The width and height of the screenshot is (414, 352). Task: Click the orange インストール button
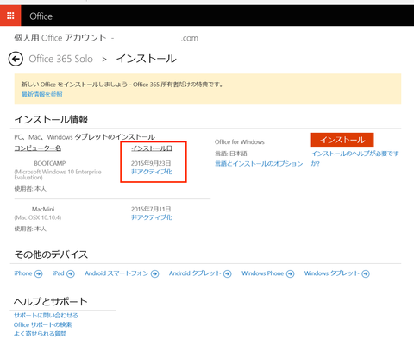[x=342, y=140]
